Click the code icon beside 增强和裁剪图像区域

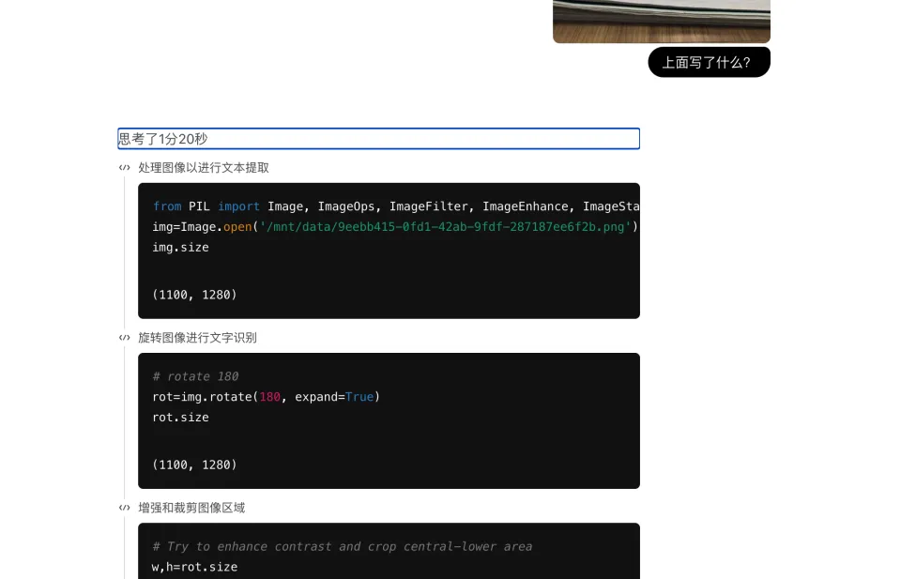pos(124,508)
